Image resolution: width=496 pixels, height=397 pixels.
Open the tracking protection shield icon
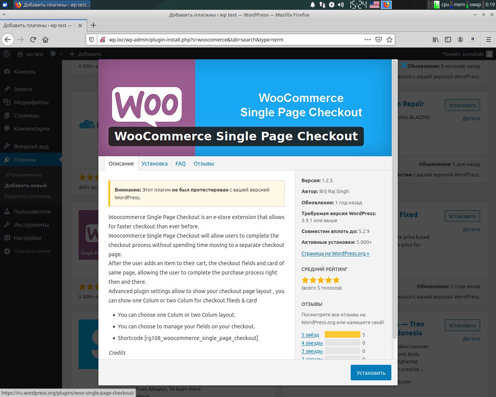point(91,40)
